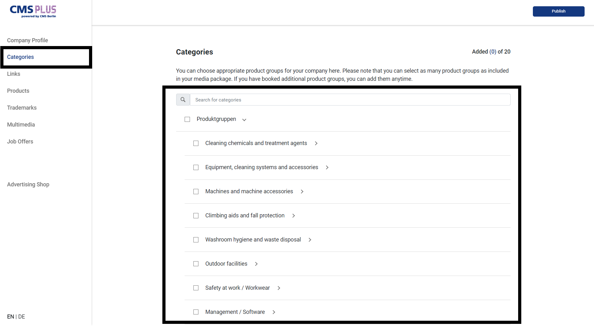
Task: Expand Outdoor facilities chevron
Action: (256, 264)
